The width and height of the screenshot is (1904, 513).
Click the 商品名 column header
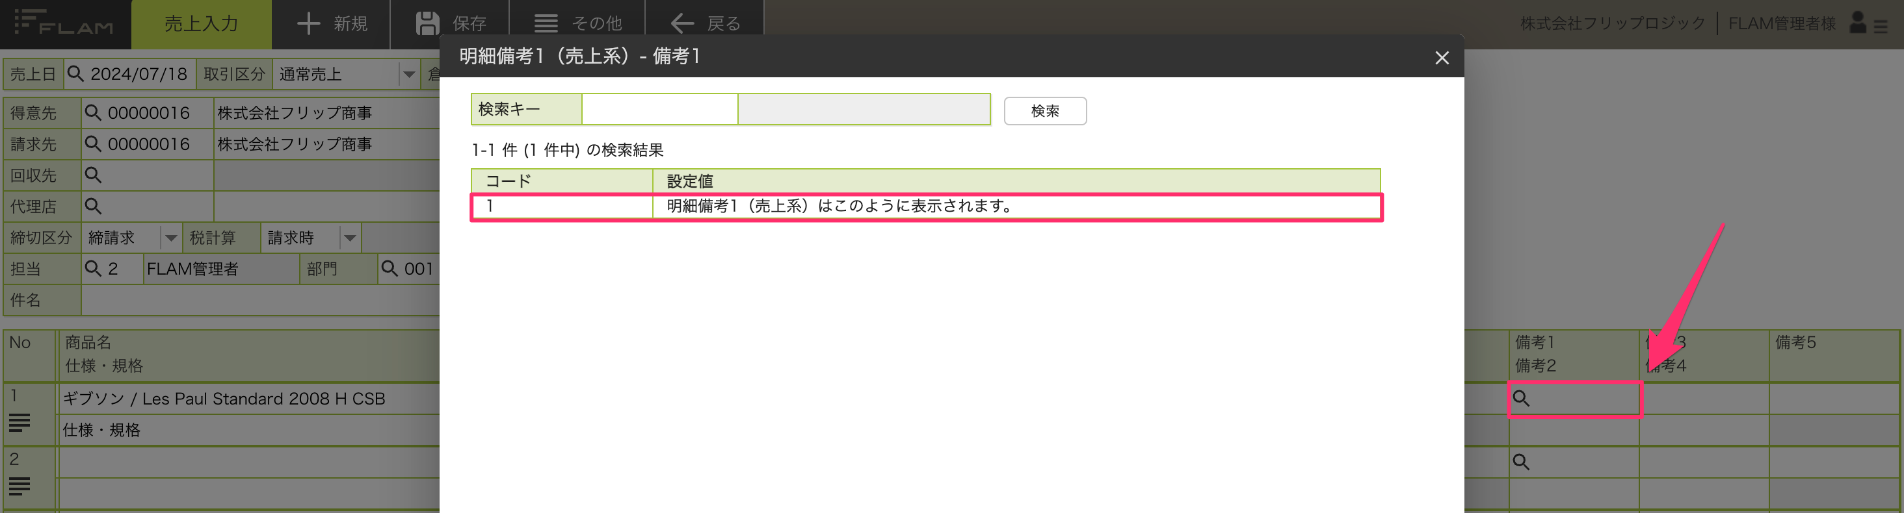pyautogui.click(x=88, y=342)
